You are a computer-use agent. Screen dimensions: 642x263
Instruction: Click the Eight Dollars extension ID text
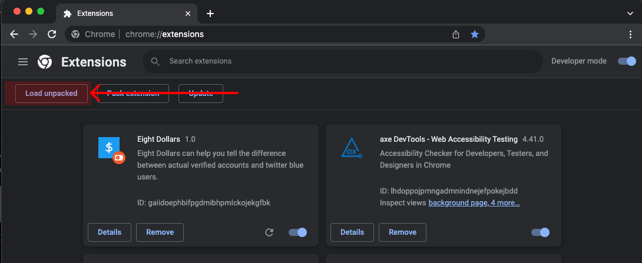tap(204, 203)
